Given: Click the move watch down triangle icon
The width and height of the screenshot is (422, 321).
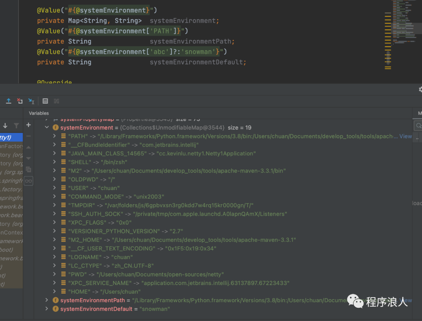Looking at the screenshot, I should pyautogui.click(x=29, y=158).
